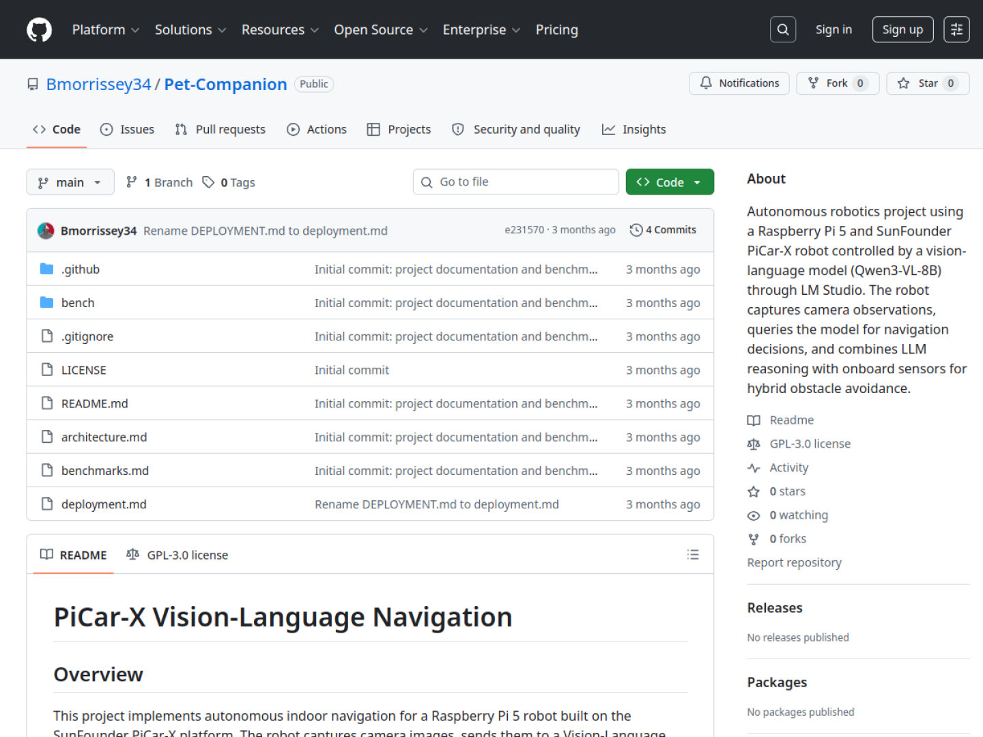Click the .github folder icon
The height and width of the screenshot is (737, 983).
pos(46,269)
